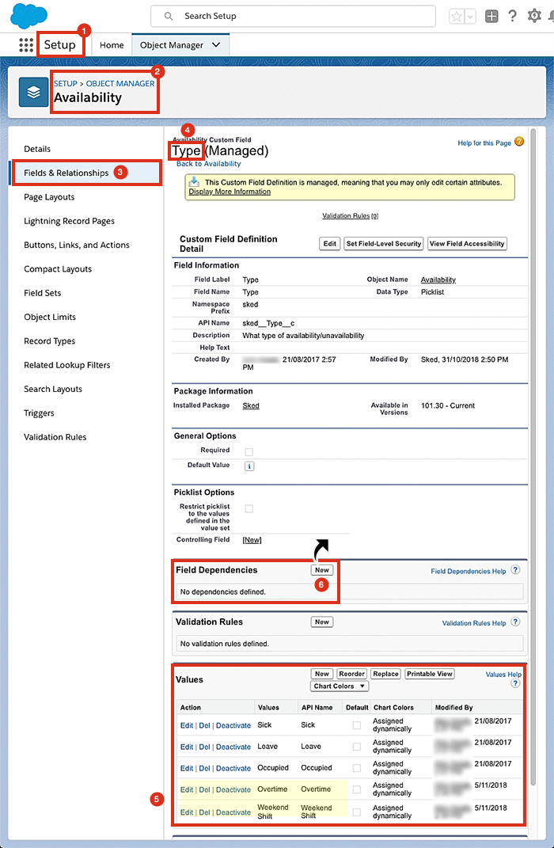Click the managed package download icon

(x=195, y=181)
